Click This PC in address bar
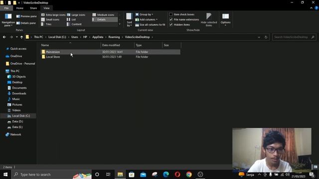 coord(38,37)
